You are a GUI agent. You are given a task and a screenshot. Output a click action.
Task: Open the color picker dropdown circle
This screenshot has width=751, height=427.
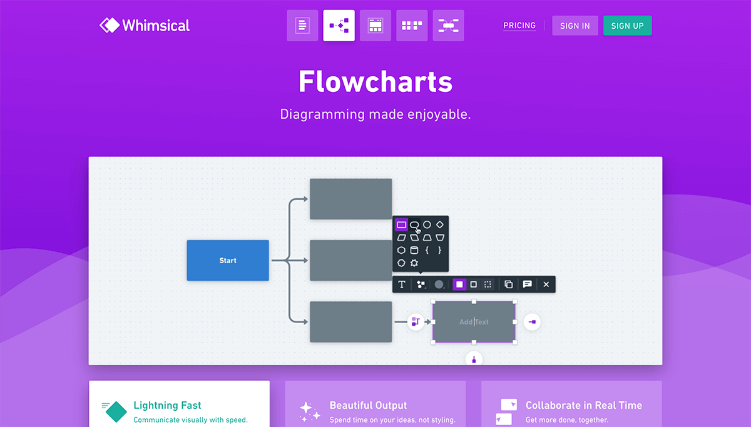click(x=439, y=284)
